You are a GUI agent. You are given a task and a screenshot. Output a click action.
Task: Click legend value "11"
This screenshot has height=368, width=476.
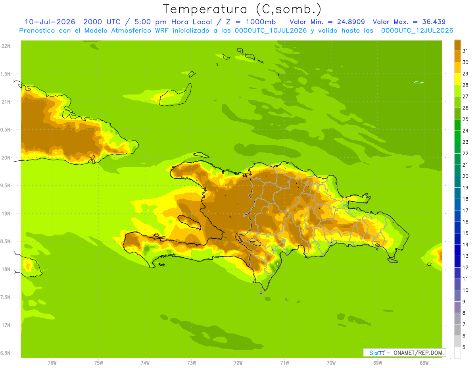point(465,279)
